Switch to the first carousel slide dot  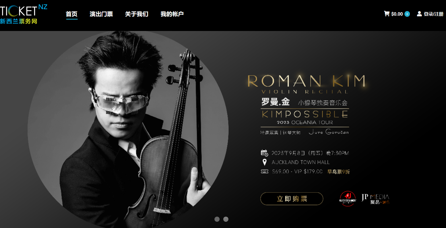coord(217,219)
